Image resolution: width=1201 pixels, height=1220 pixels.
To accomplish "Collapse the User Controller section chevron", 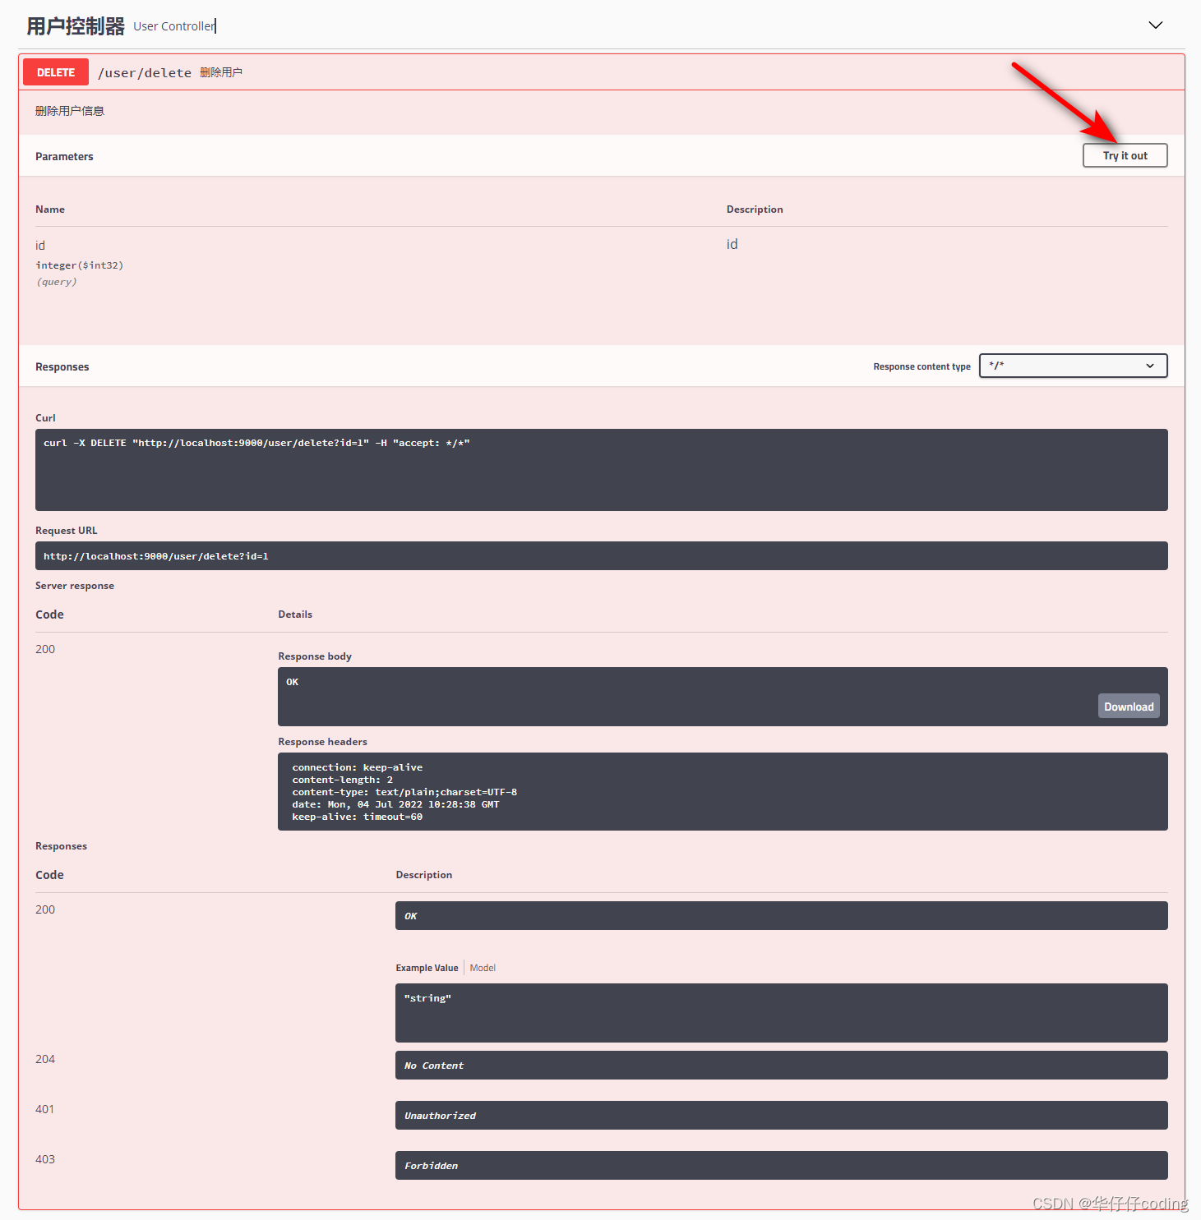I will 1155,25.
